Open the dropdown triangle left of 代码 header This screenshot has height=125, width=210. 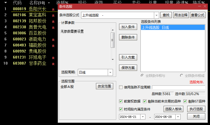coord(5,2)
